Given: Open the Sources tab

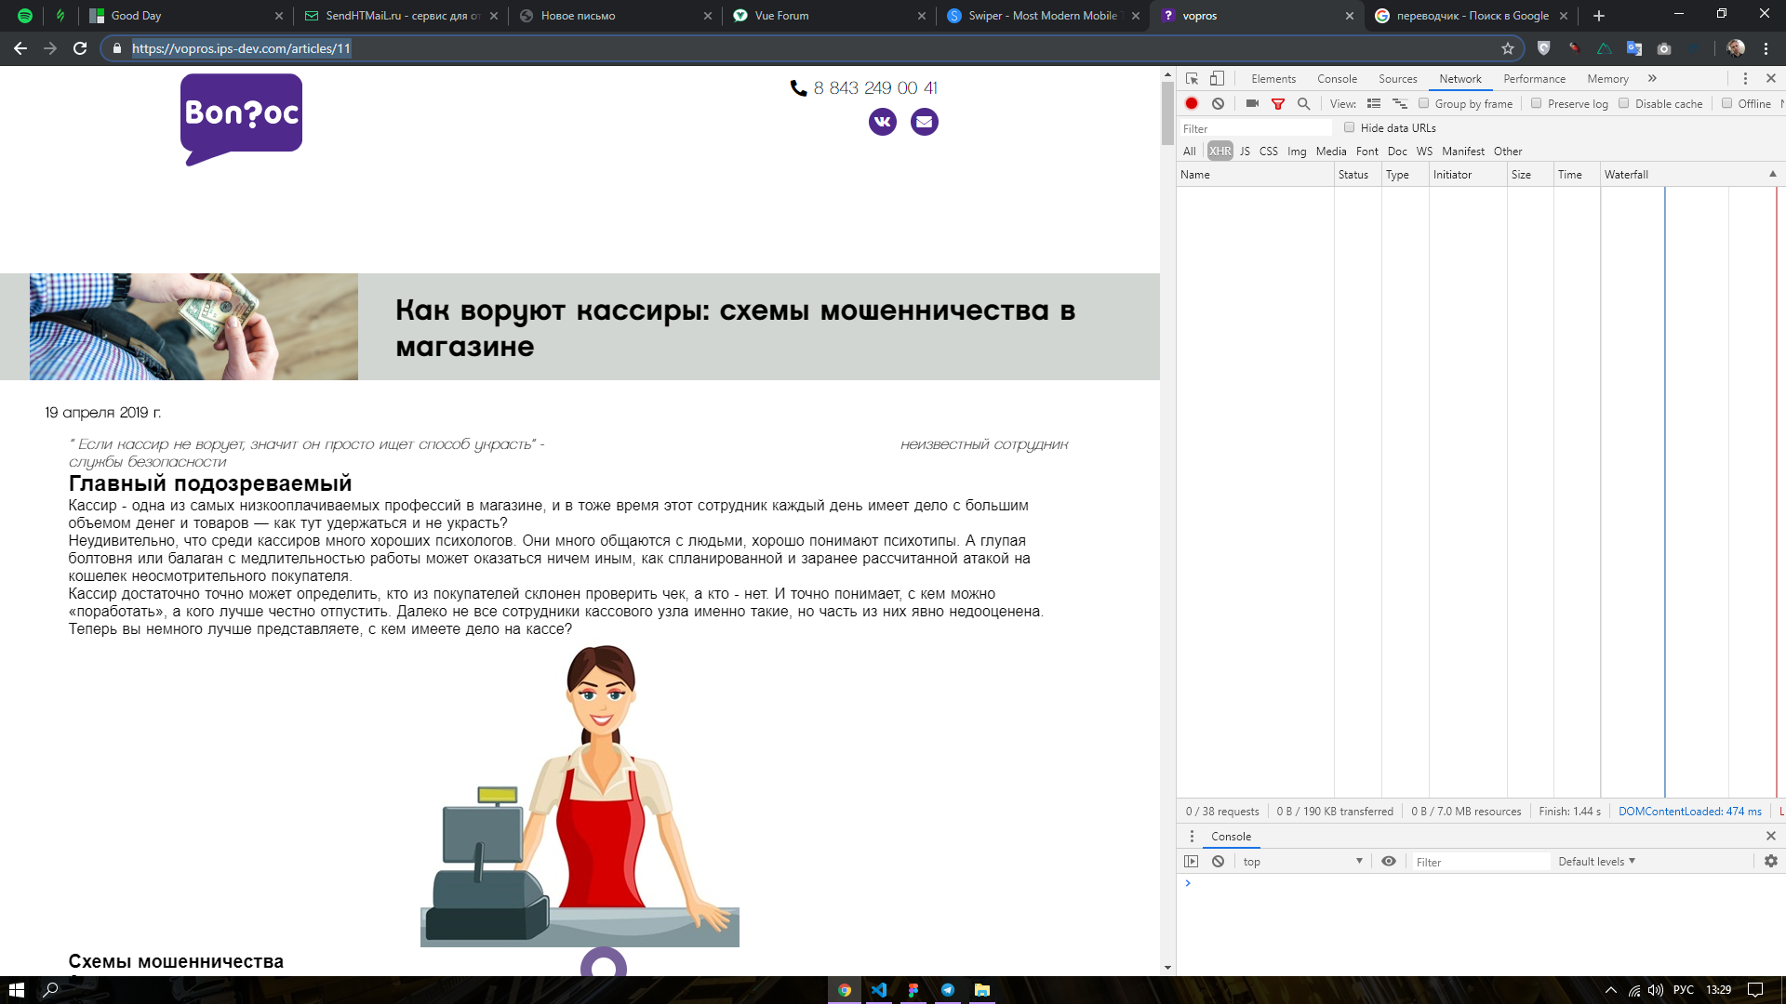Looking at the screenshot, I should (x=1397, y=79).
